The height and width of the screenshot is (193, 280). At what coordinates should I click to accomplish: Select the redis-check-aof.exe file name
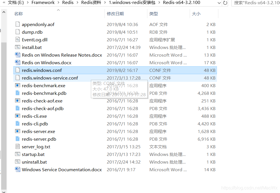(42, 101)
